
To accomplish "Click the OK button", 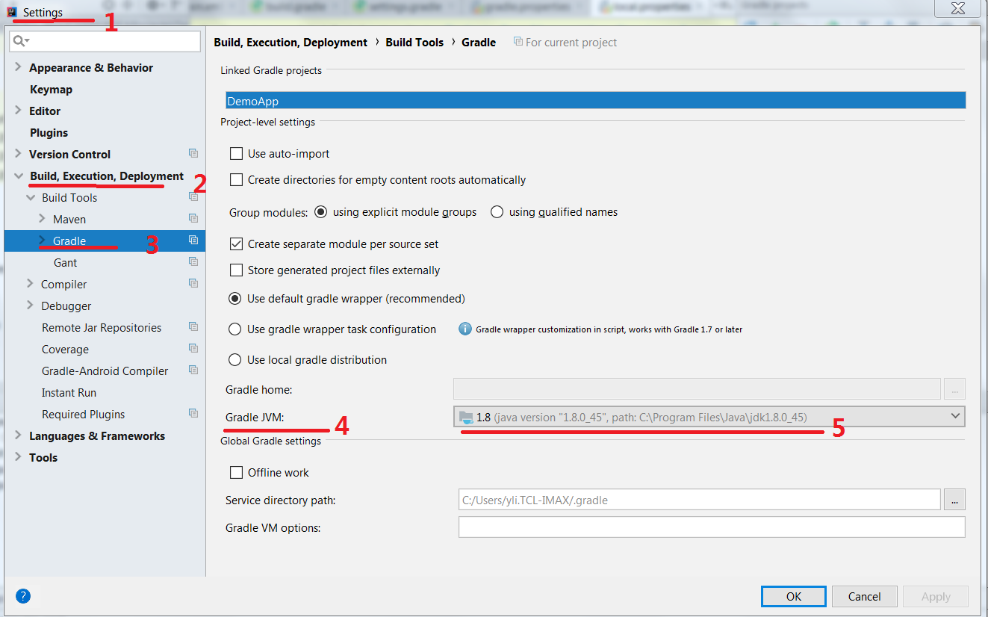I will pyautogui.click(x=793, y=596).
